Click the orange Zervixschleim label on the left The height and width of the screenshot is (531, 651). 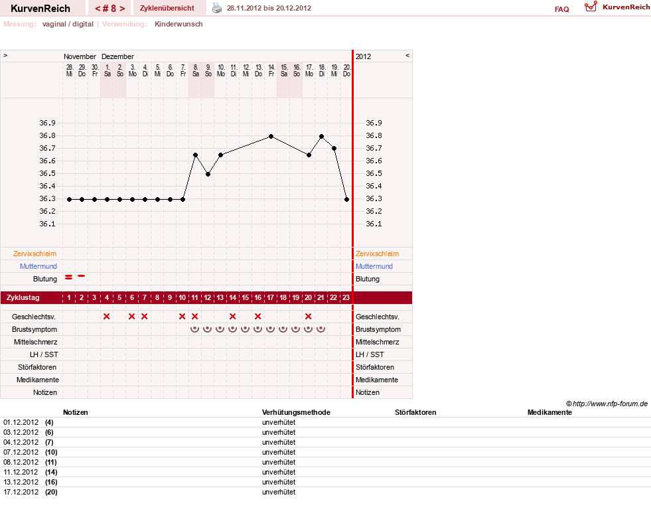click(x=35, y=254)
